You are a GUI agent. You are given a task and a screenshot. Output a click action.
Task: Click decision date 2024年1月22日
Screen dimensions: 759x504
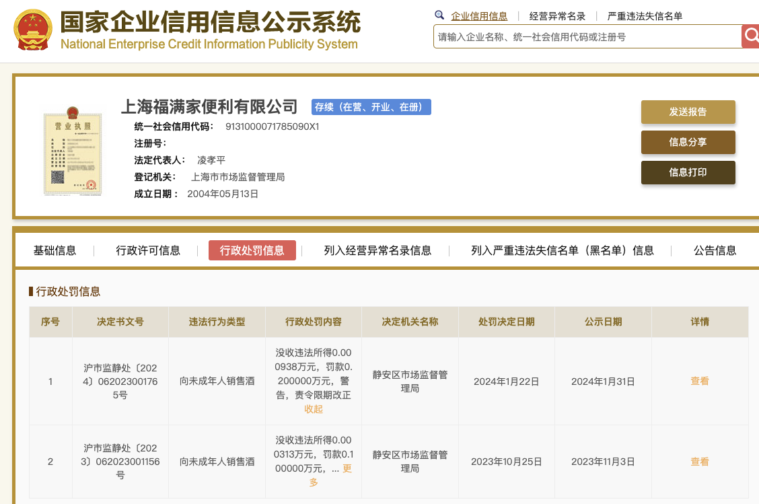(x=506, y=382)
